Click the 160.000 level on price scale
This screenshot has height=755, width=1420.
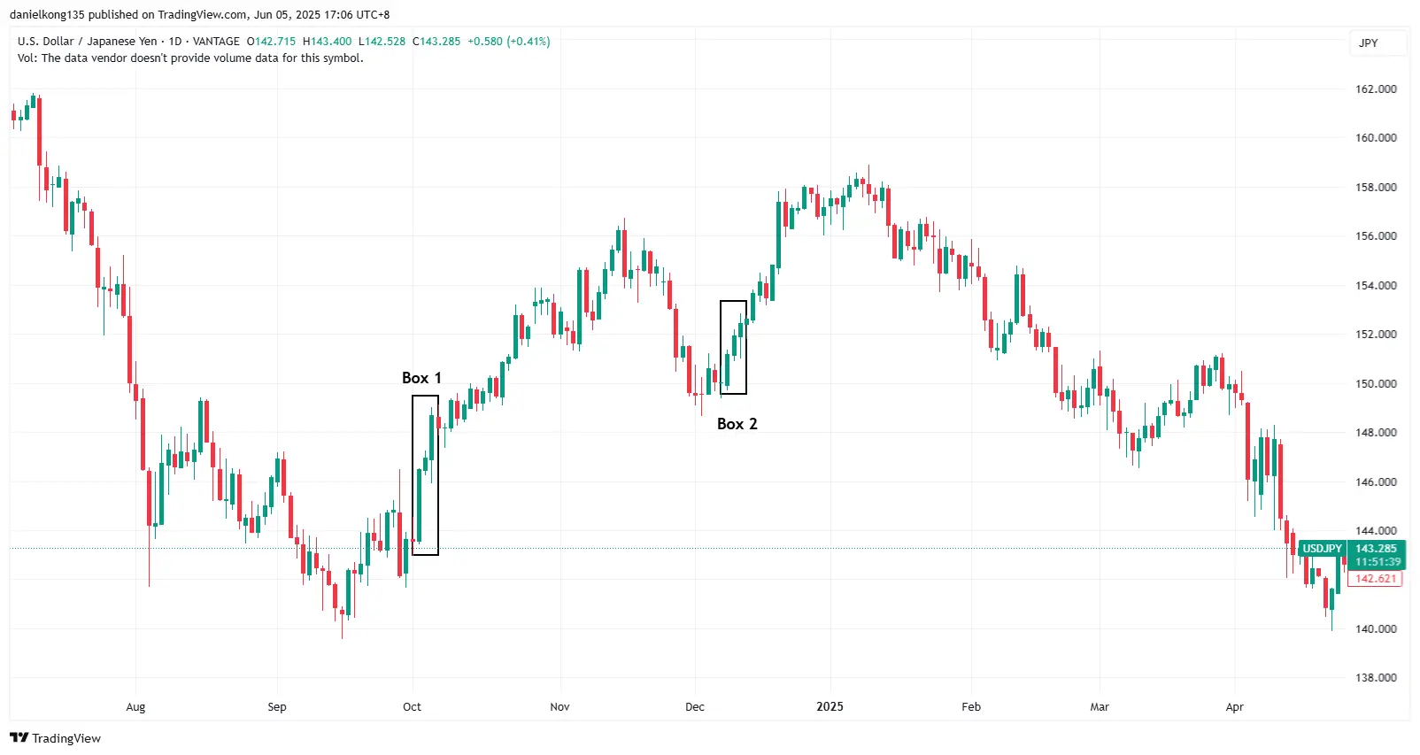click(1376, 138)
